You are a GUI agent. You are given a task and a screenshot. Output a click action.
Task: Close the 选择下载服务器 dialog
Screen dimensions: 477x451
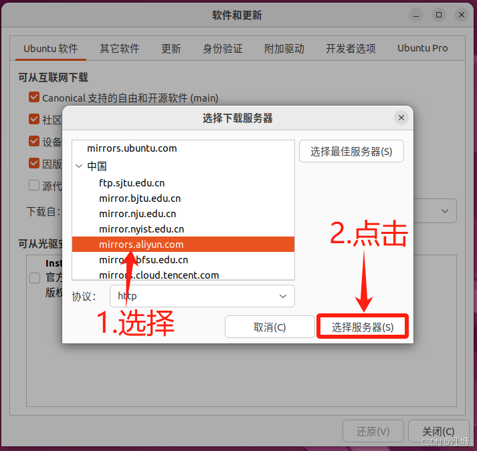[x=401, y=118]
